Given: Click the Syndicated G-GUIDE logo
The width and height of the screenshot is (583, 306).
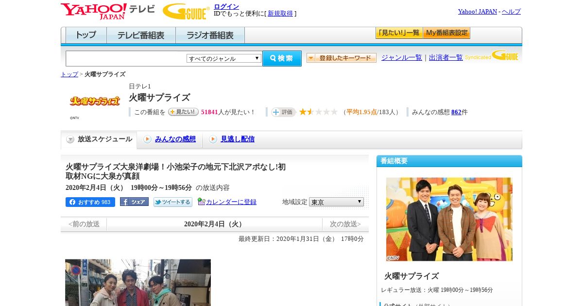Looking at the screenshot, I should click(492, 56).
